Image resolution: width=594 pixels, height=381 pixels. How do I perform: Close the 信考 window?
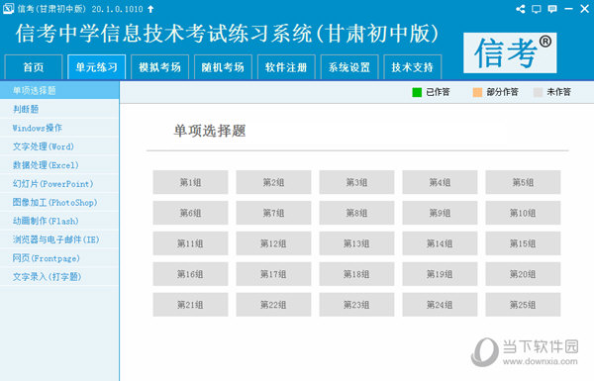[584, 9]
